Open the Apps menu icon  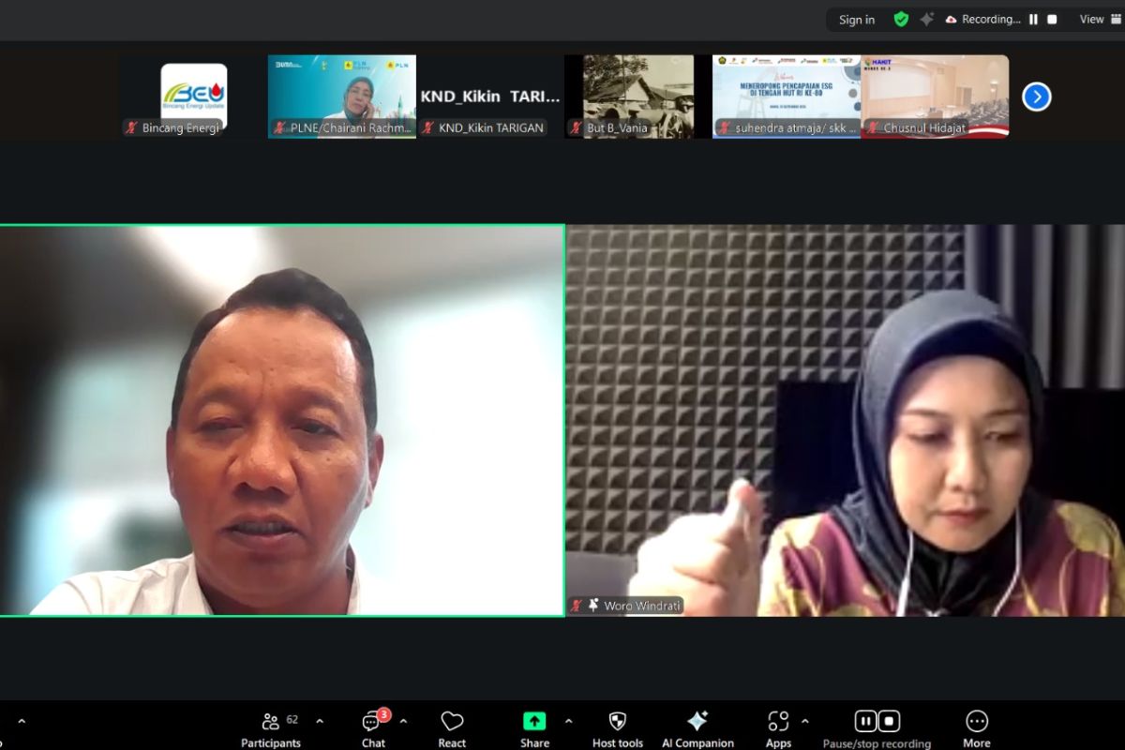pyautogui.click(x=778, y=728)
